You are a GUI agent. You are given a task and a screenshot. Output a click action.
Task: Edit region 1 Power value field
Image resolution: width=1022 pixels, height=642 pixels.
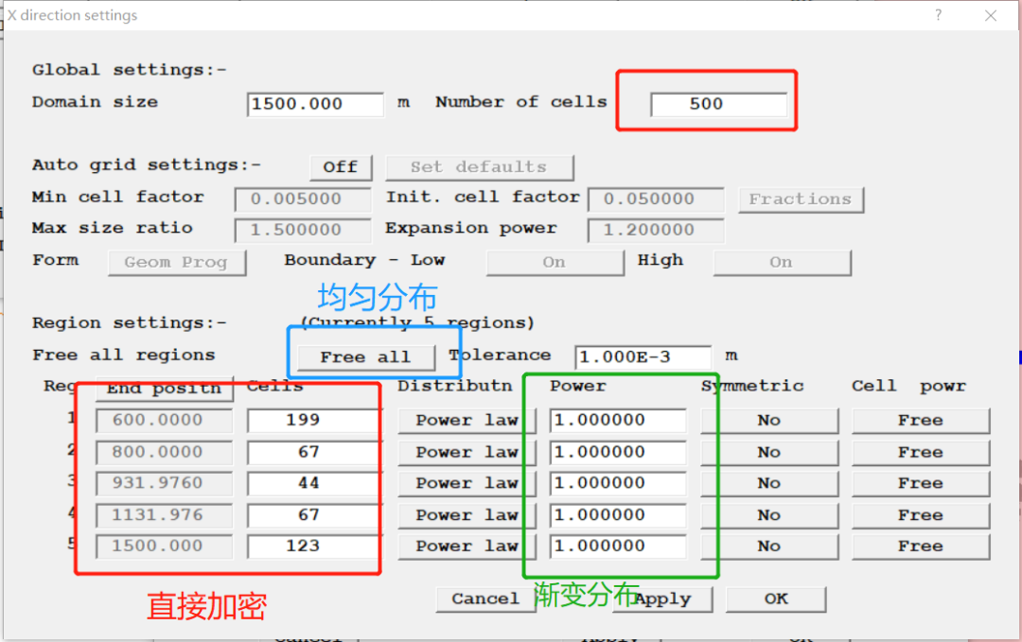pyautogui.click(x=618, y=421)
